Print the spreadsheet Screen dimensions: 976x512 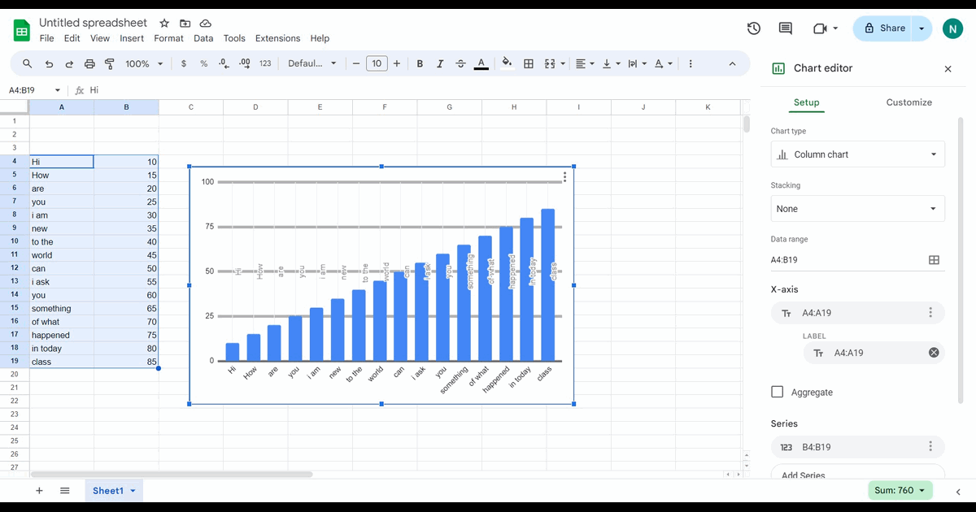[x=89, y=63]
